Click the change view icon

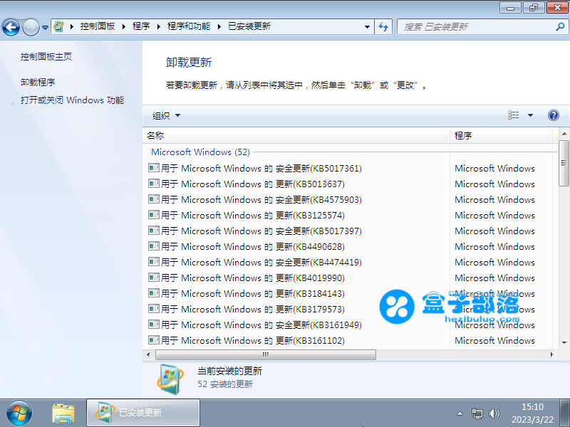tap(513, 115)
